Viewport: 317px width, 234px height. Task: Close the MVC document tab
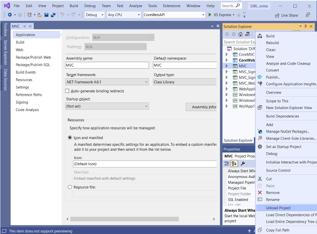click(30, 26)
